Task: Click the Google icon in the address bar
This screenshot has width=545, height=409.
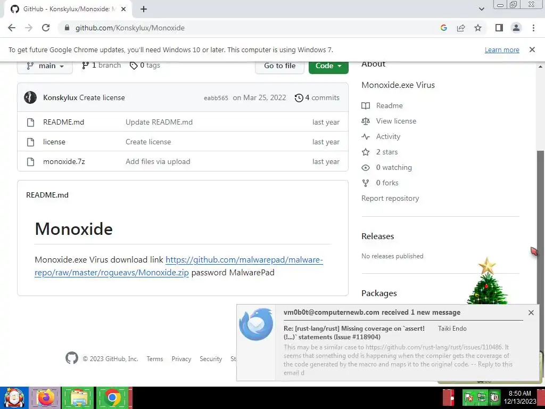Action: [x=443, y=28]
